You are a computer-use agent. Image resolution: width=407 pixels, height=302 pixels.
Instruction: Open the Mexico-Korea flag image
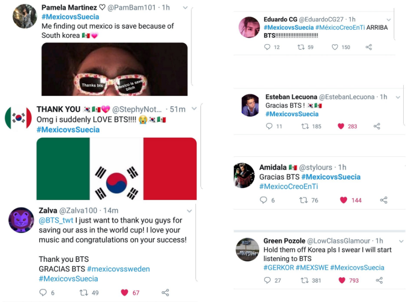[x=116, y=169]
